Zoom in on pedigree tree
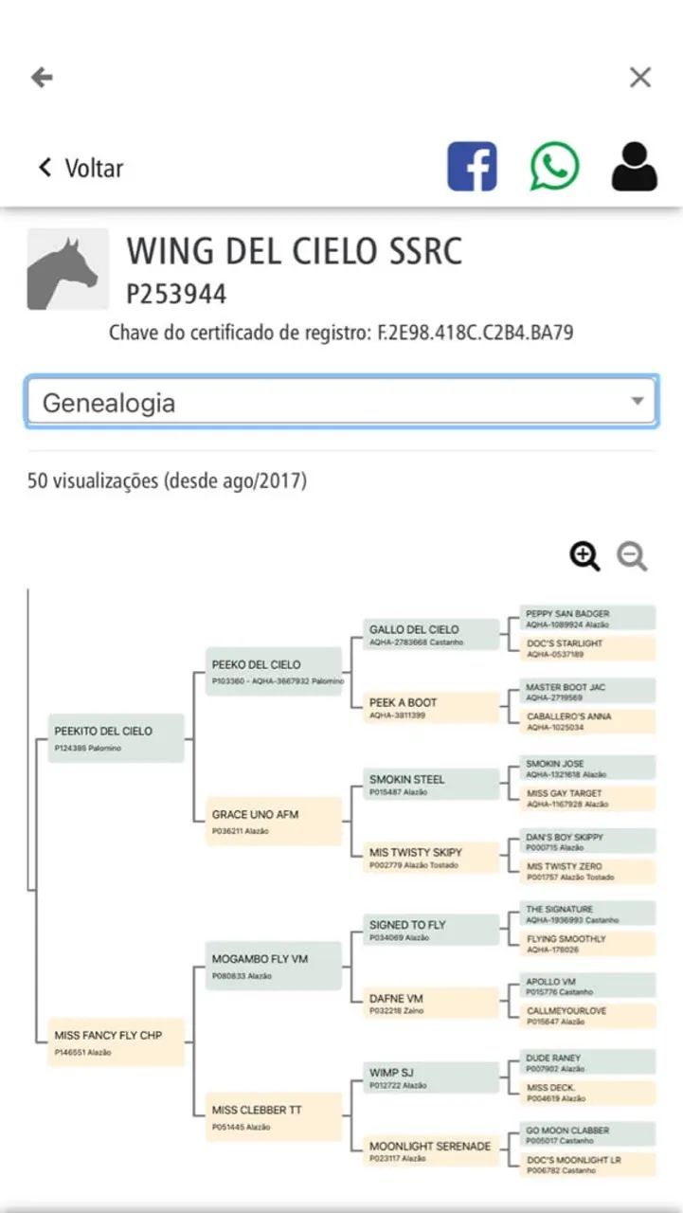 point(584,556)
